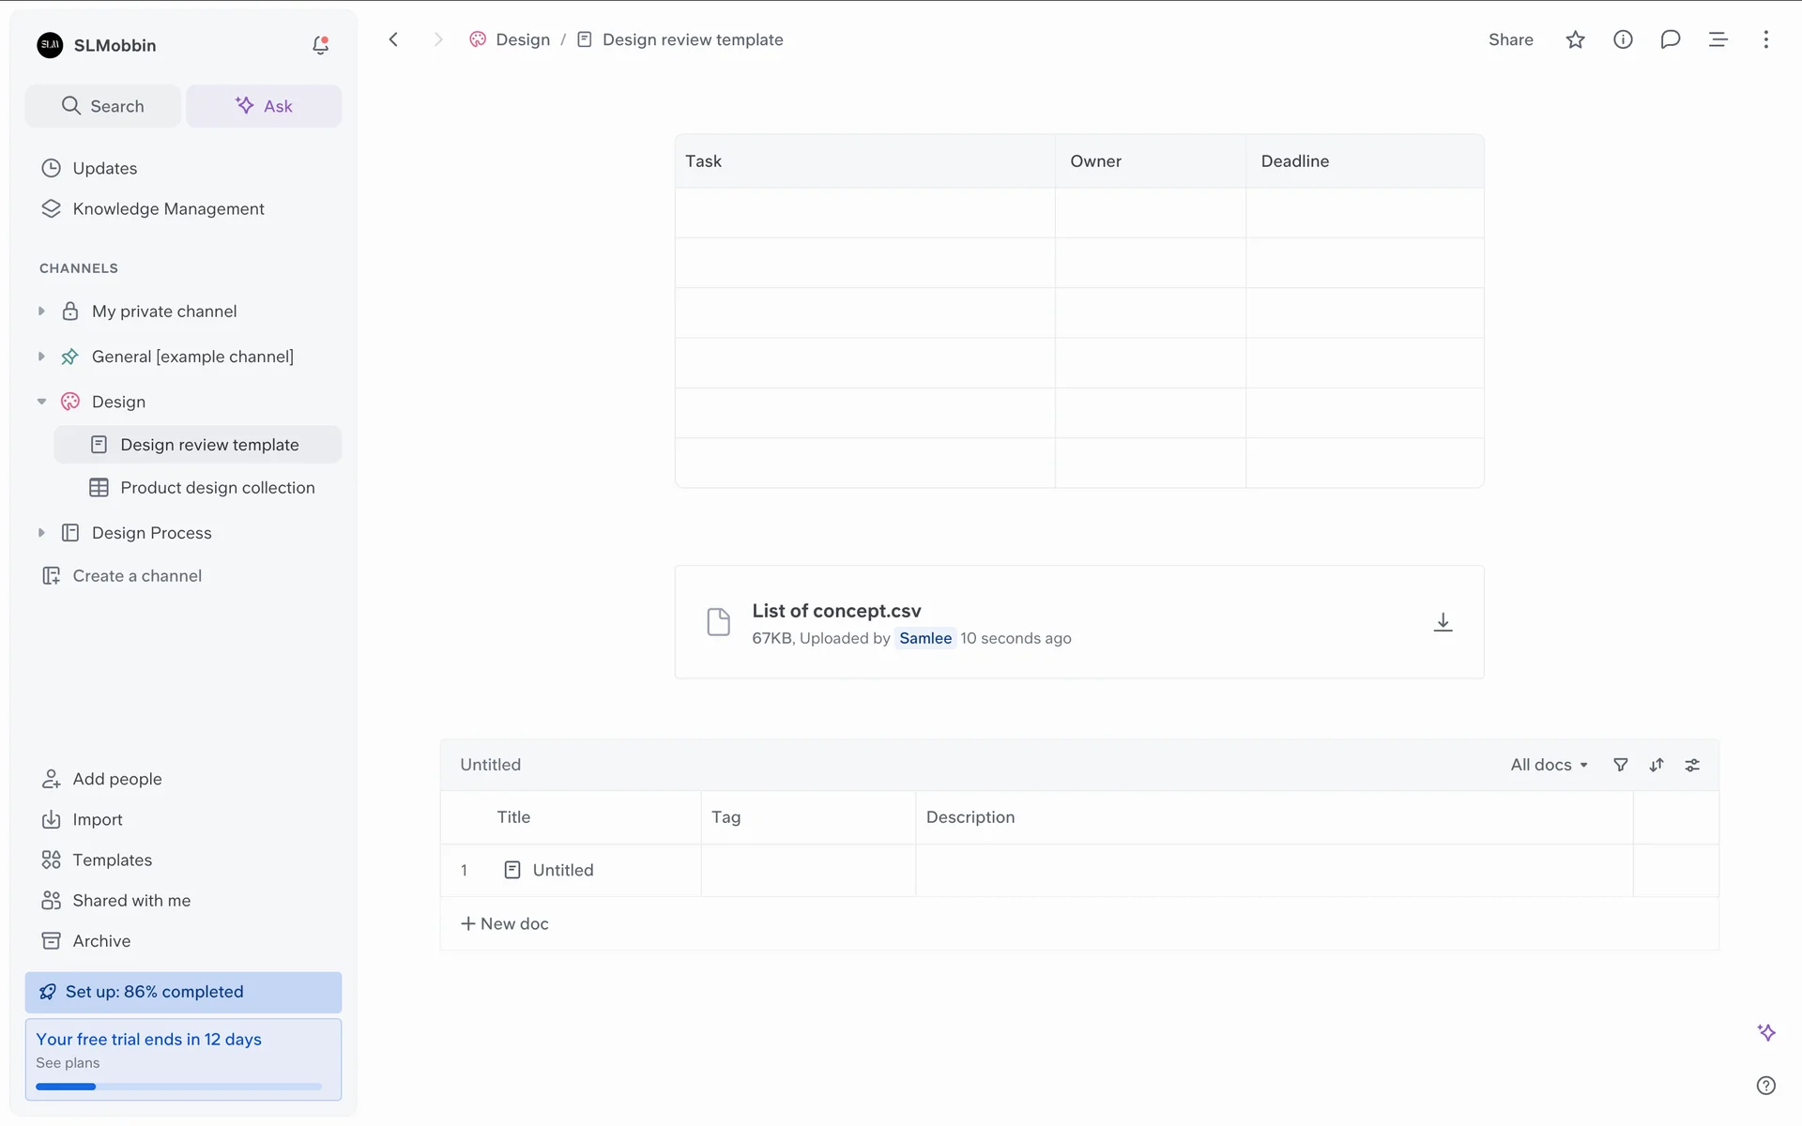The width and height of the screenshot is (1802, 1126).
Task: Click the Share button
Action: click(1510, 39)
